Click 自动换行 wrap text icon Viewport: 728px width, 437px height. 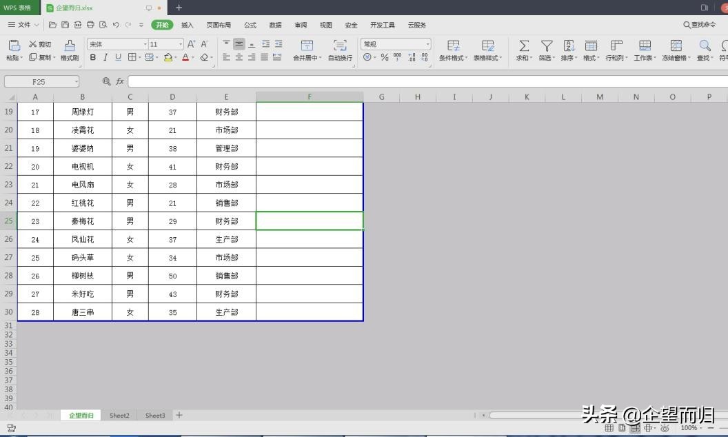coord(341,50)
